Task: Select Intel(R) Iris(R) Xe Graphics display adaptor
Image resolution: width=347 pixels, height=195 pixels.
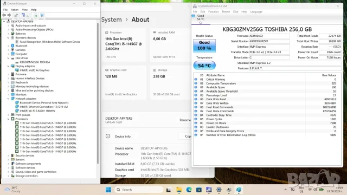Action: (x=35, y=70)
